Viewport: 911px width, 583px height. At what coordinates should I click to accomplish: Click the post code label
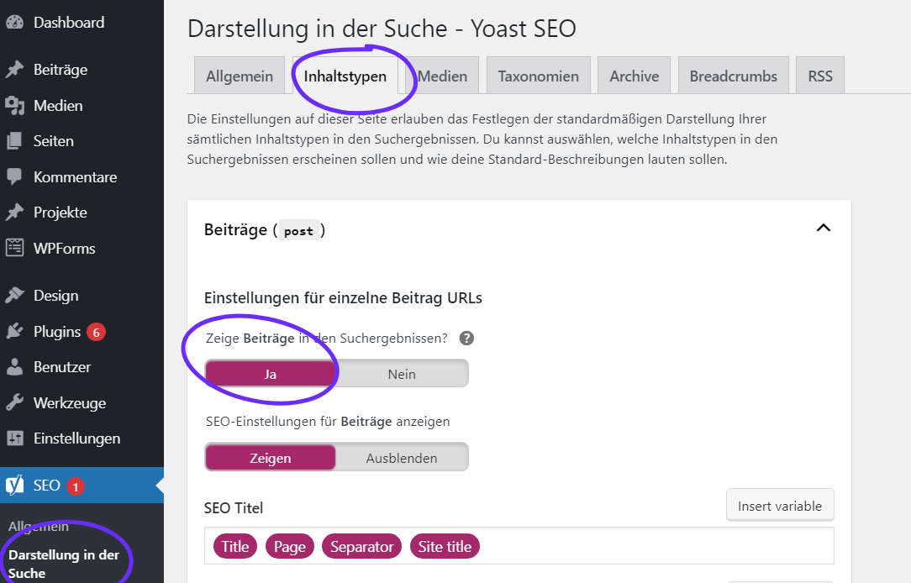pos(298,231)
